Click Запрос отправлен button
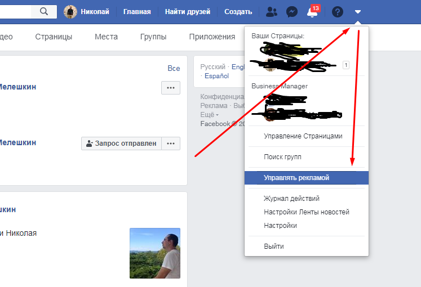The image size is (421, 287). 121,143
